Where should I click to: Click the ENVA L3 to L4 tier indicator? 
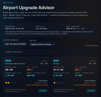[x=44, y=63]
